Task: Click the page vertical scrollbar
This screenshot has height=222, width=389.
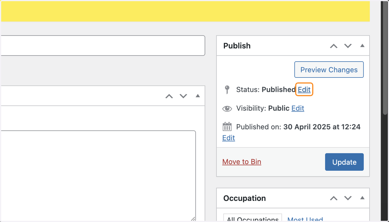Action: (385, 58)
